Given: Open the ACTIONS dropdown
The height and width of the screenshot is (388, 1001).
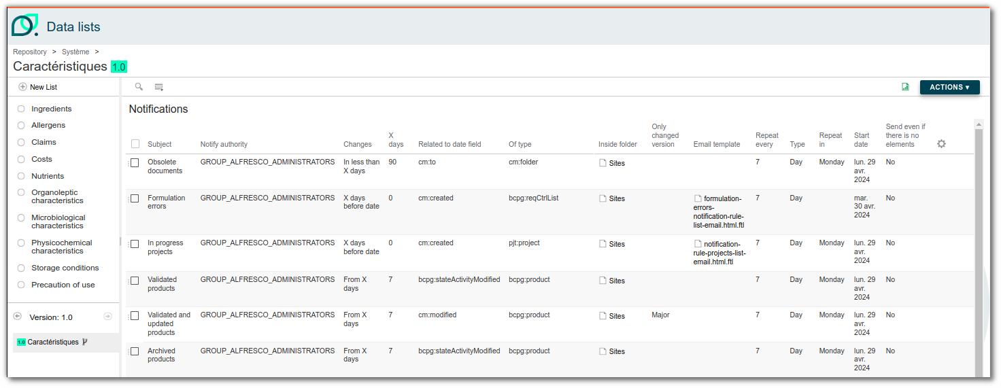Looking at the screenshot, I should pos(949,87).
